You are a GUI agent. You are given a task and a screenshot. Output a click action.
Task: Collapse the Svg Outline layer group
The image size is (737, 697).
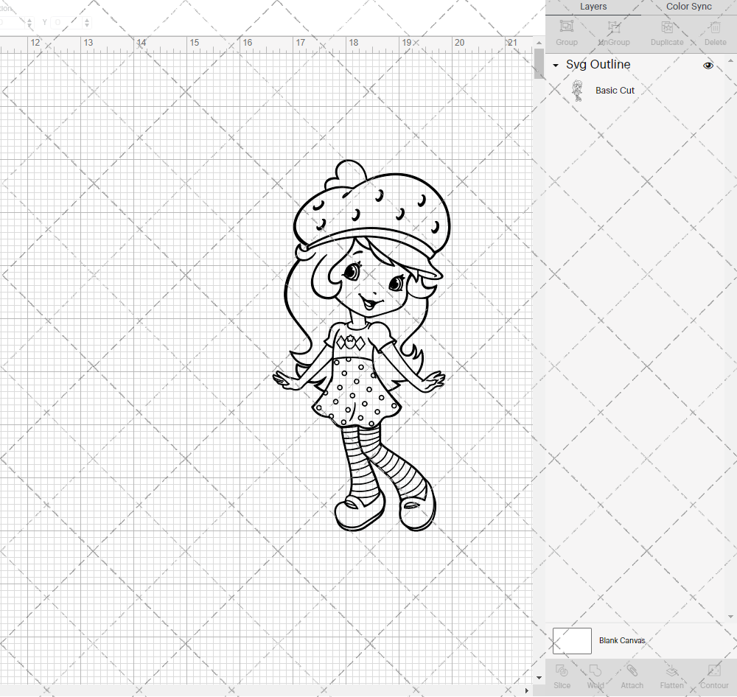556,66
